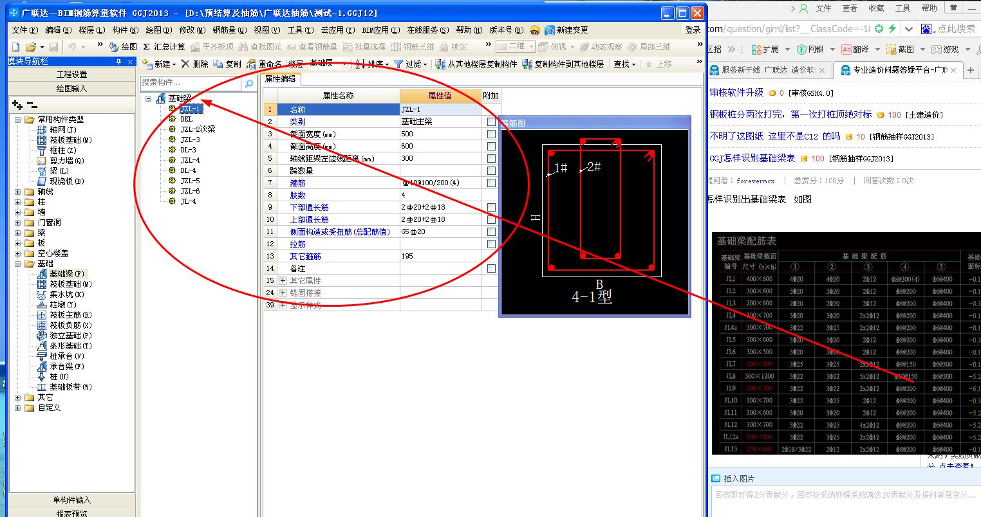This screenshot has width=981, height=517.
Task: Open the 楼层(L) menu
Action: [91, 30]
